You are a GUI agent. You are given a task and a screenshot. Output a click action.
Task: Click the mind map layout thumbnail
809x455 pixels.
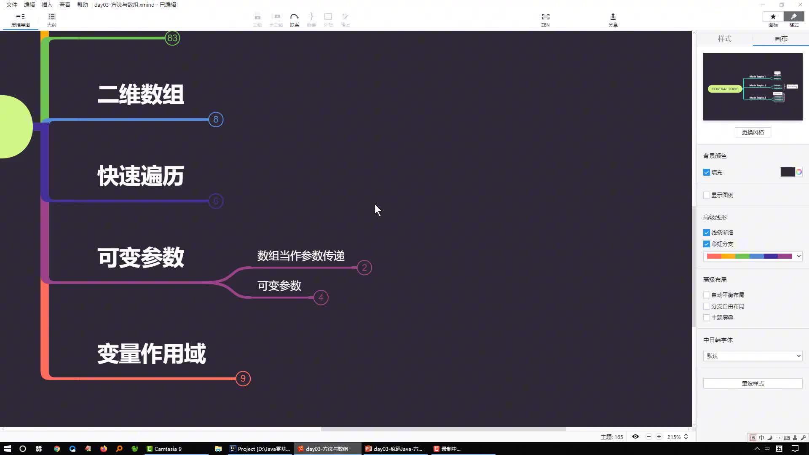click(752, 87)
